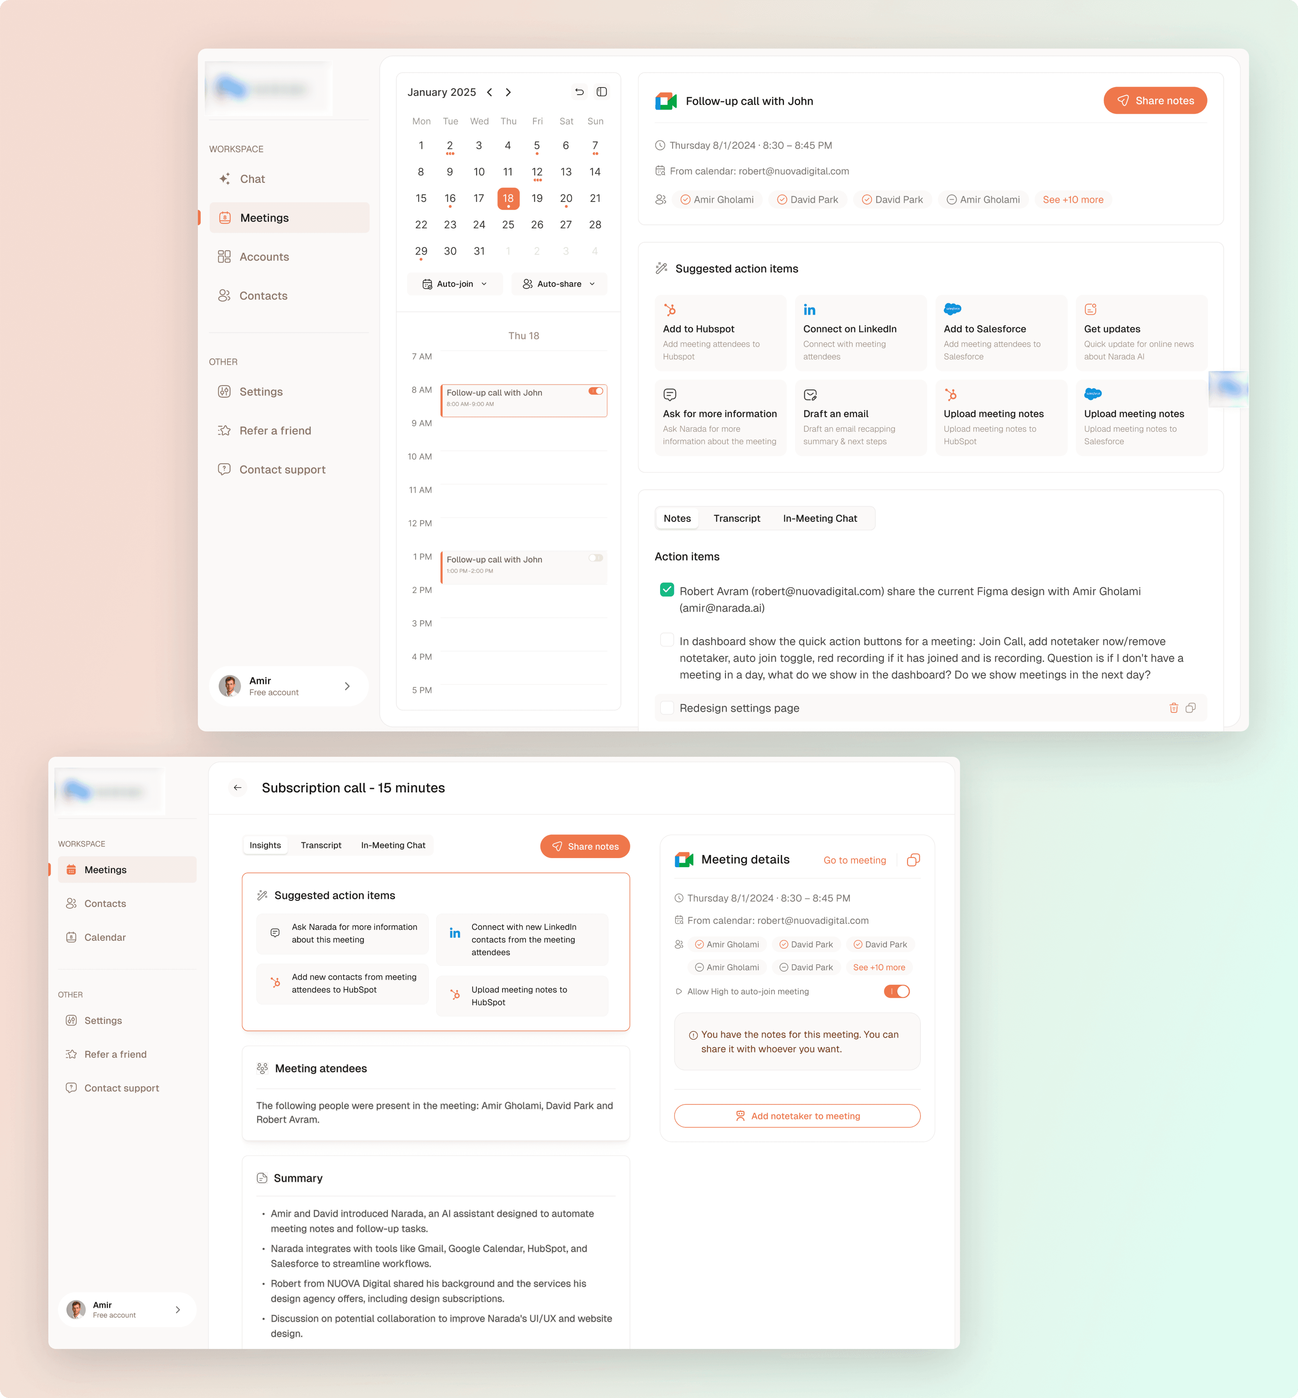The height and width of the screenshot is (1398, 1298).
Task: Click Share notes in the bottom window
Action: pyautogui.click(x=584, y=847)
